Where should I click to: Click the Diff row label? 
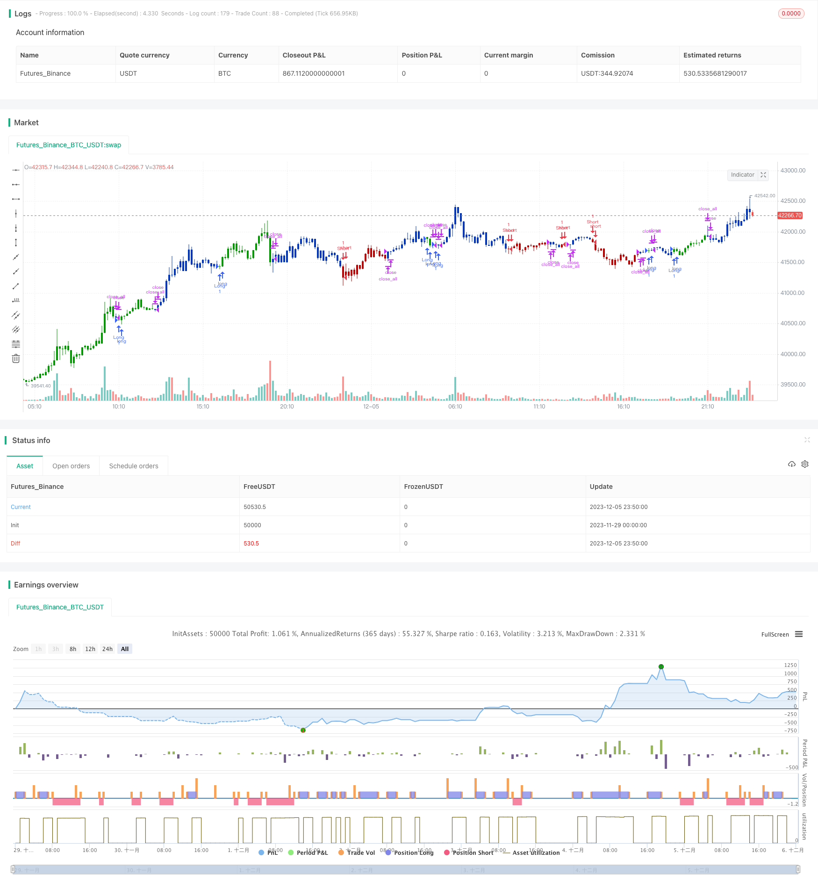[x=15, y=544]
